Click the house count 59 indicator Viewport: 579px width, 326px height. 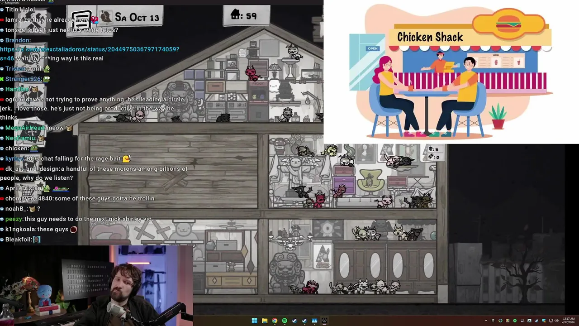coord(246,16)
